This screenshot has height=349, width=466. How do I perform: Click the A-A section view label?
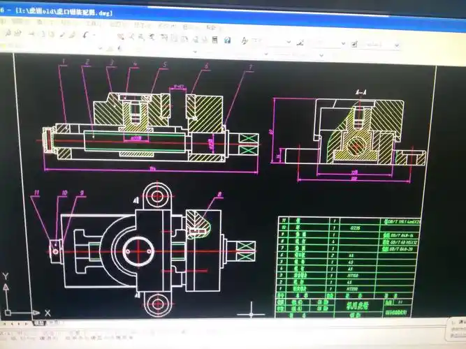(x=361, y=91)
